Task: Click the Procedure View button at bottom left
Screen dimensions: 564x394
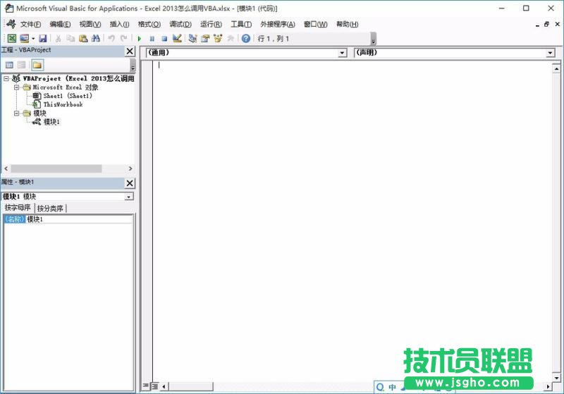Action: pyautogui.click(x=146, y=386)
